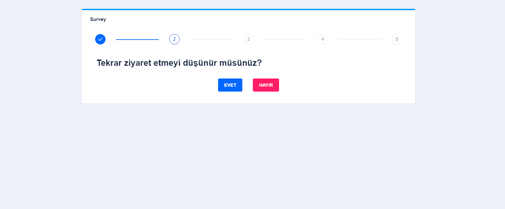Click the gray progress line between steps 2 and 3
This screenshot has width=505, height=209.
[x=211, y=40]
